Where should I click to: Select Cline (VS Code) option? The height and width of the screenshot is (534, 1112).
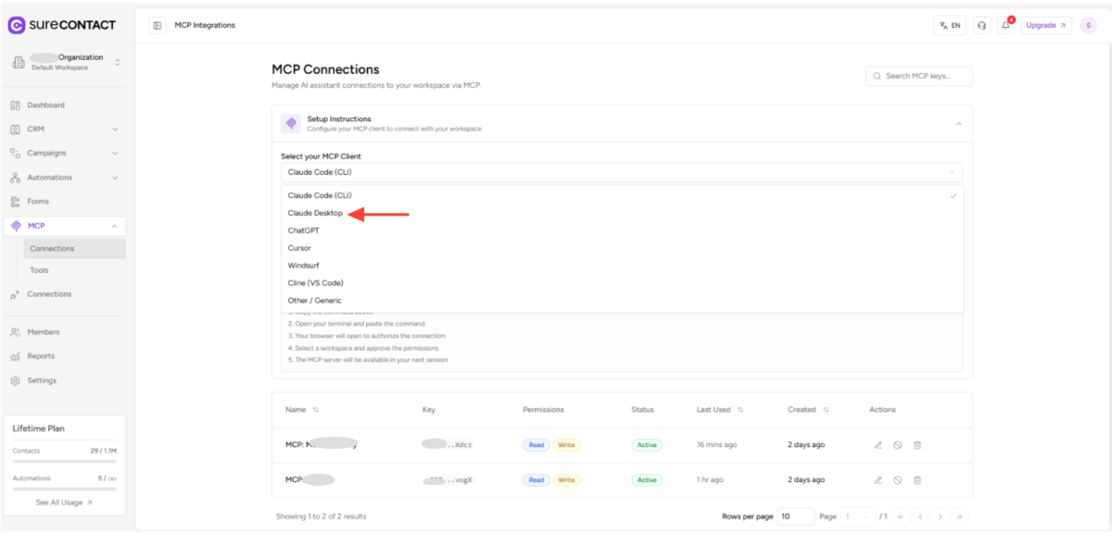(622, 283)
